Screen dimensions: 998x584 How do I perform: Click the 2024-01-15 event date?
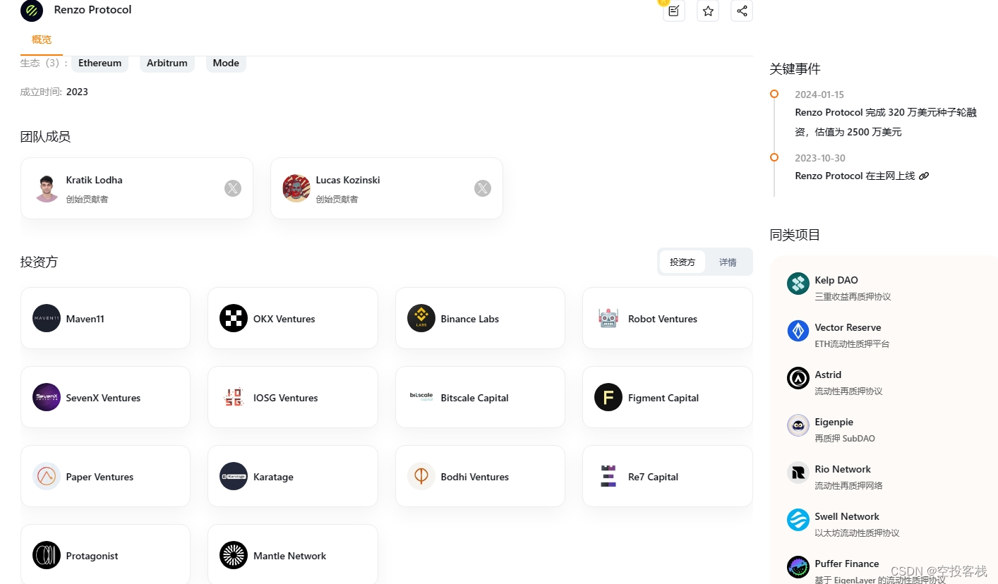pos(819,95)
